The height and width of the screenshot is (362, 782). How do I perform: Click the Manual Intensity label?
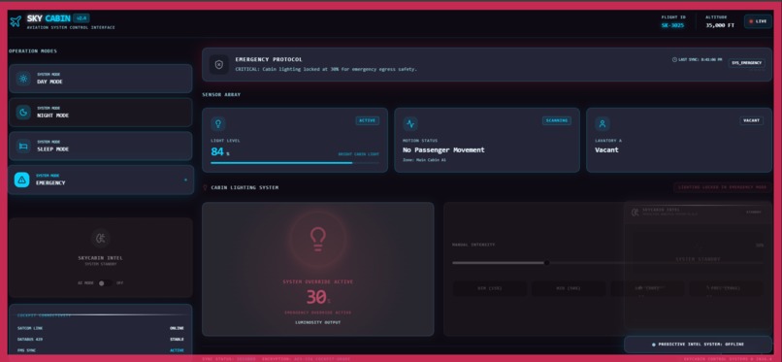(473, 245)
